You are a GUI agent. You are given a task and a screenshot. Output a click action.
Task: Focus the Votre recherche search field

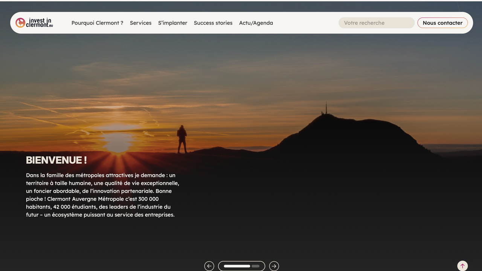click(x=376, y=23)
